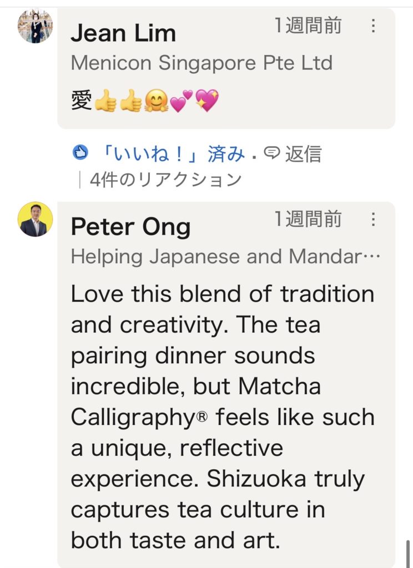This screenshot has height=568, width=413.
Task: Click the speech bubble reply icon
Action: tap(271, 154)
